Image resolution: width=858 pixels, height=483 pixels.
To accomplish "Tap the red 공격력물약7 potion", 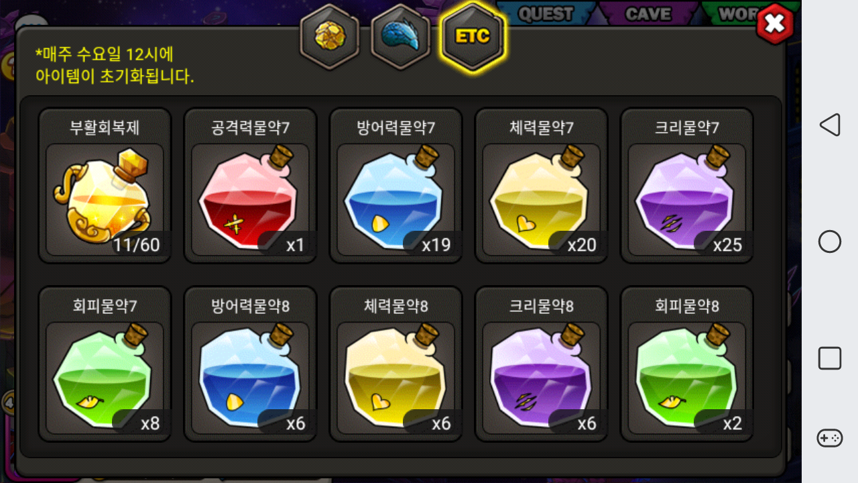I will click(250, 186).
